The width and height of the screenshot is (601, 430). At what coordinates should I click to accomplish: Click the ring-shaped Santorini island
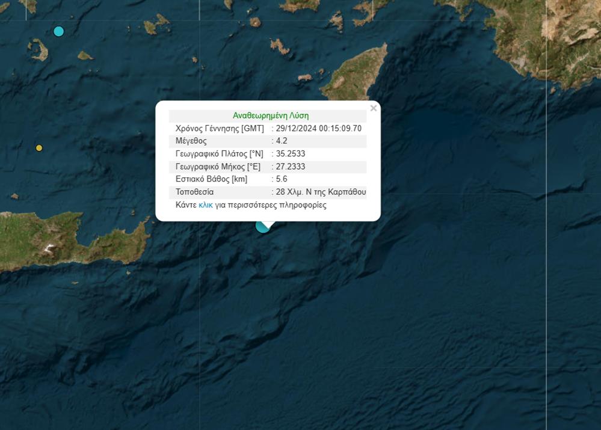coord(38,49)
